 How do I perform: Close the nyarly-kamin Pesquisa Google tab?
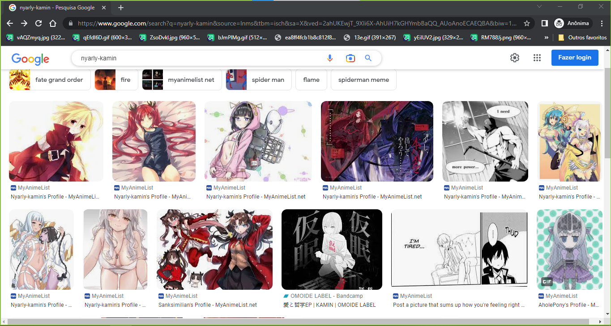coord(104,8)
